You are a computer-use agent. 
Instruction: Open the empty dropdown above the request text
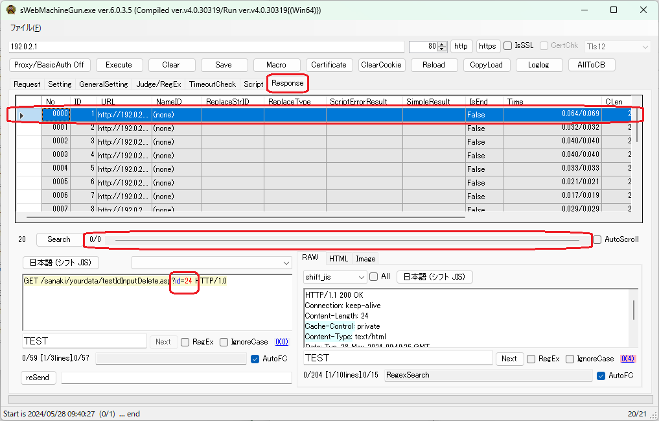point(211,263)
